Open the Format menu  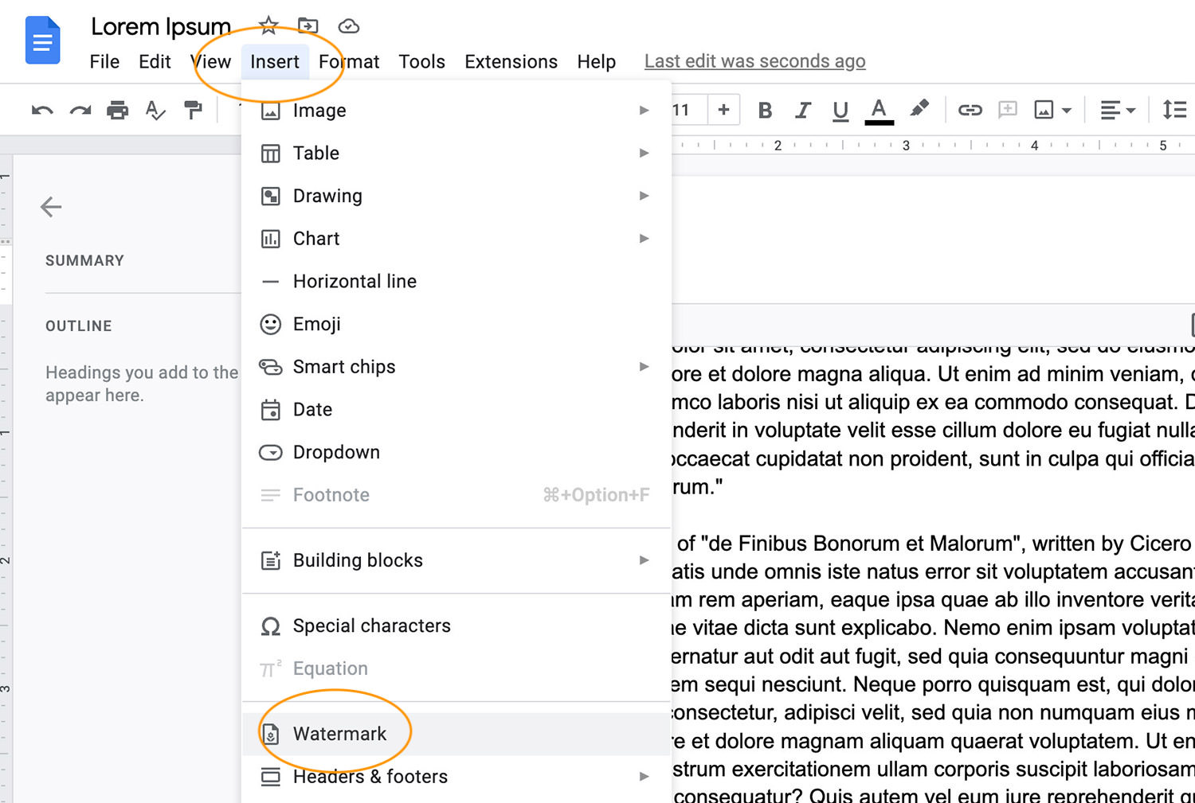pyautogui.click(x=348, y=61)
